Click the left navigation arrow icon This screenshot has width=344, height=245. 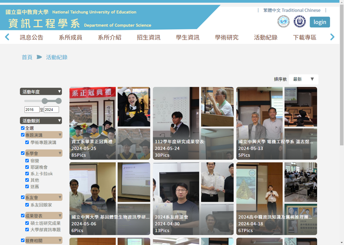pos(7,37)
